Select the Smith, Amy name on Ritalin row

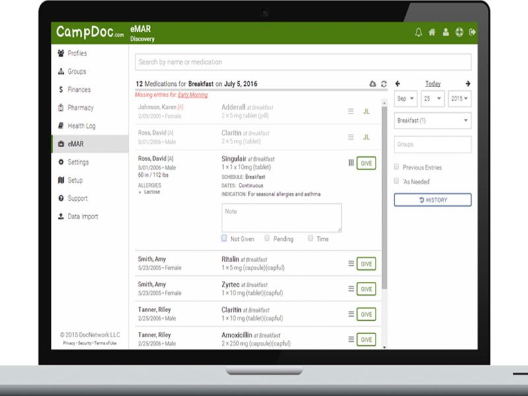(x=152, y=259)
